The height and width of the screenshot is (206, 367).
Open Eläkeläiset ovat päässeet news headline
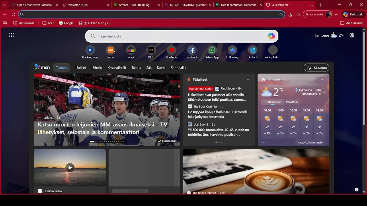(x=217, y=97)
